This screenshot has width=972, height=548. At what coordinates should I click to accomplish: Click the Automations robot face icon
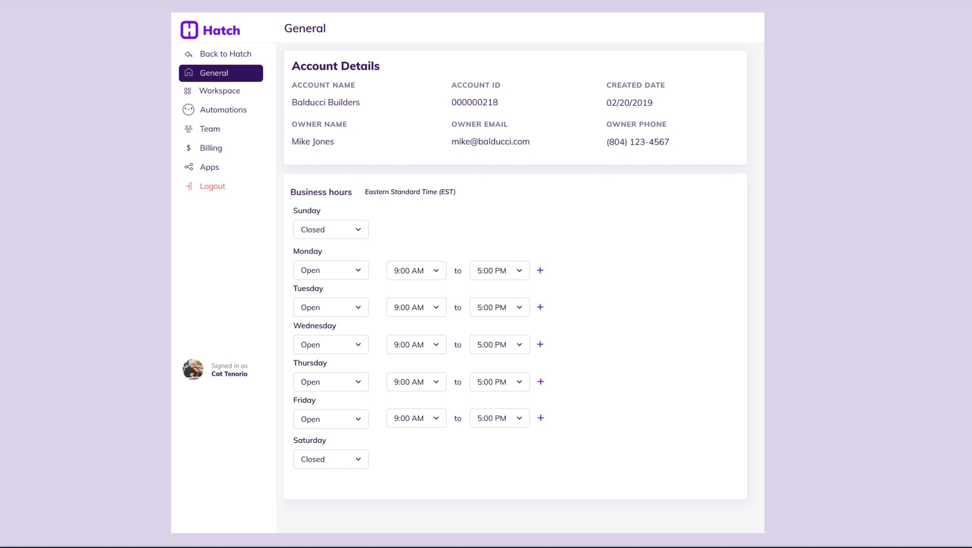pos(188,110)
